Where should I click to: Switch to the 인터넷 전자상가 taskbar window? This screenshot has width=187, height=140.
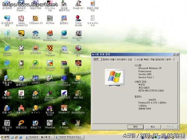70,137
